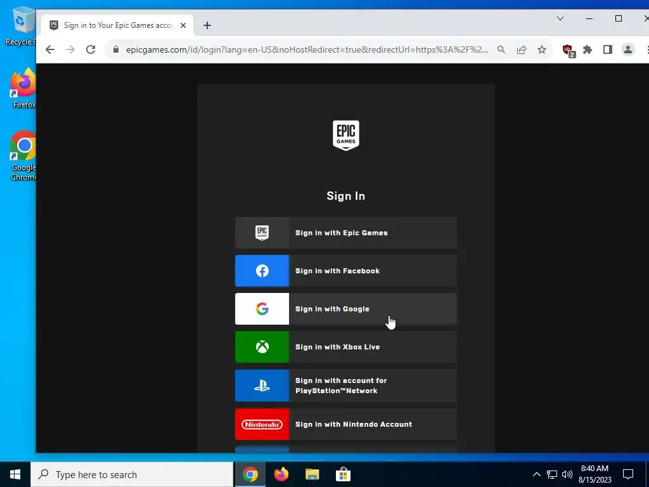
Task: Select Google Chrome desktop shortcut
Action: [x=23, y=155]
